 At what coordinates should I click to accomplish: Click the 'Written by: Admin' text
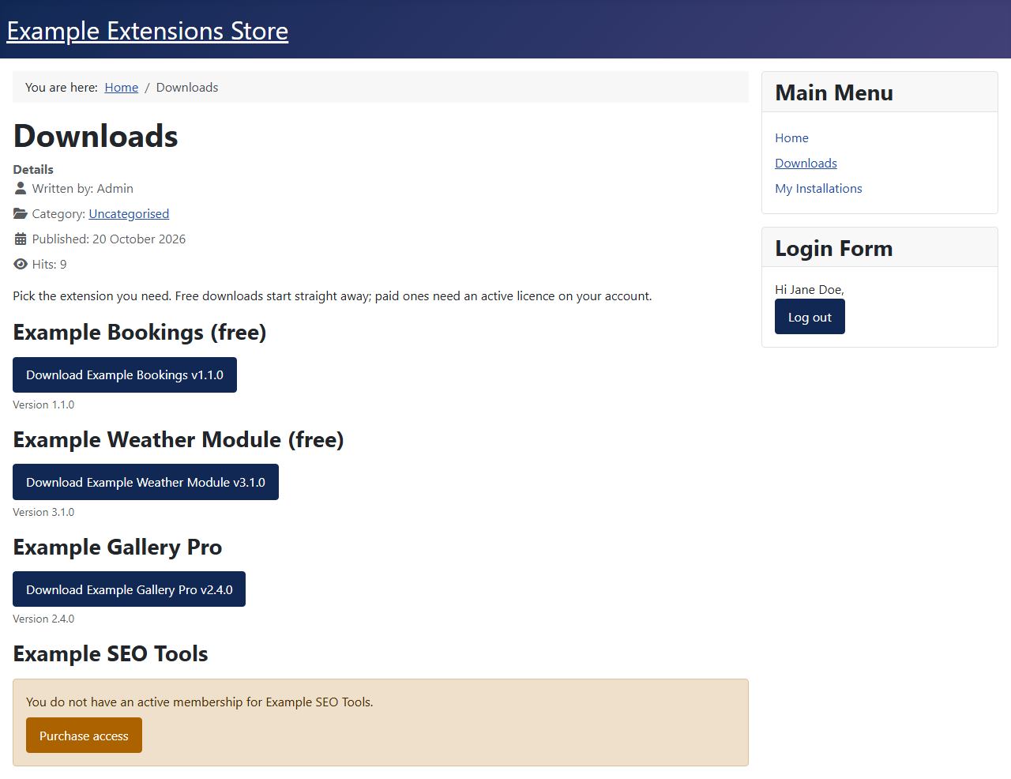[83, 188]
